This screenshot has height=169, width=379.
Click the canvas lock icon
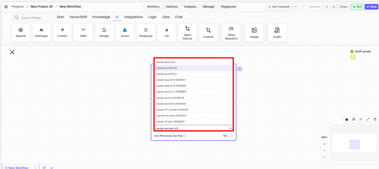coord(347,119)
